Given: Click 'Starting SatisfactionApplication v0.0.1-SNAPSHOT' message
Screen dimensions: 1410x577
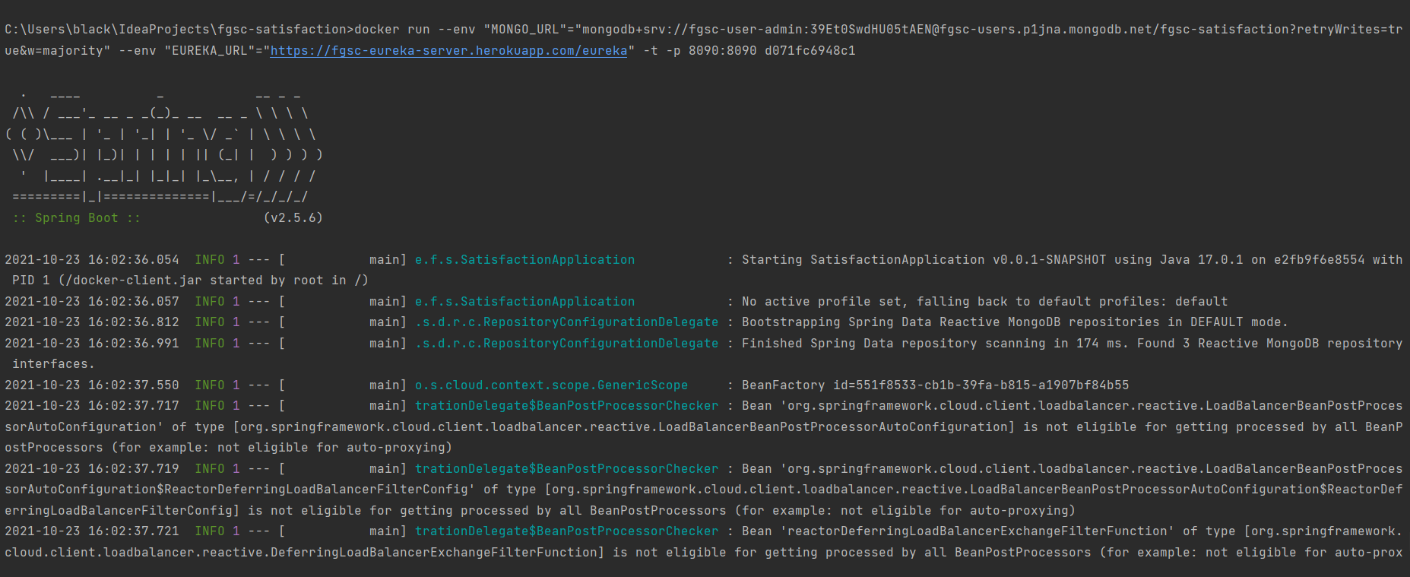Looking at the screenshot, I should pyautogui.click(x=924, y=260).
